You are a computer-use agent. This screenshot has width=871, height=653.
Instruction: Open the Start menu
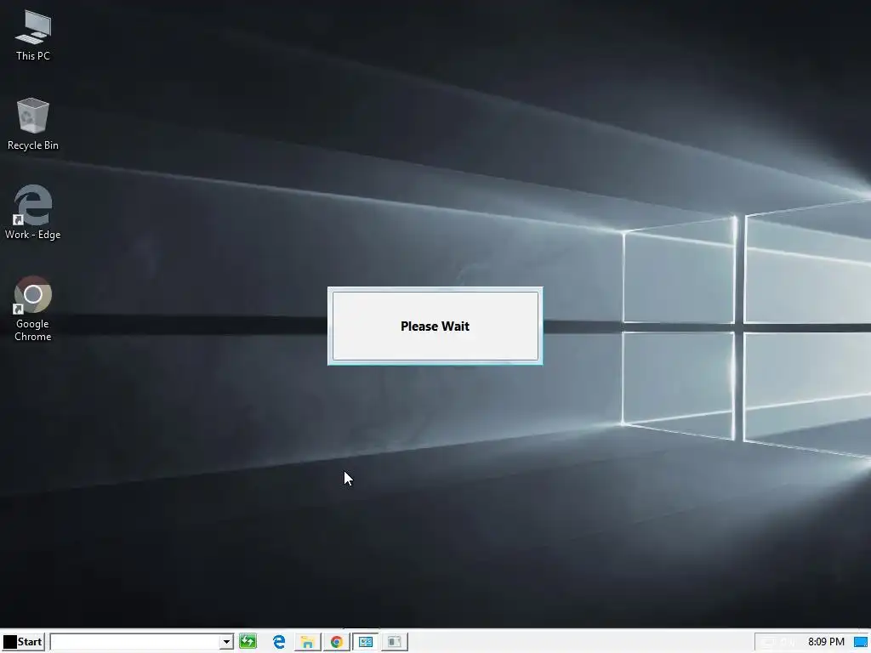(x=23, y=642)
